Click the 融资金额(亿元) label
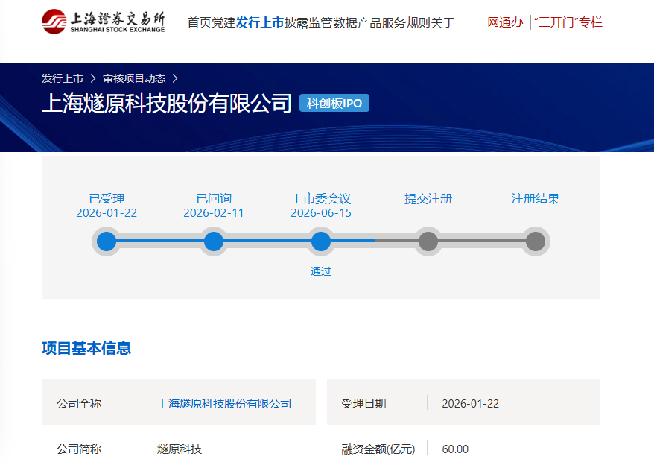The image size is (654, 468). (378, 449)
